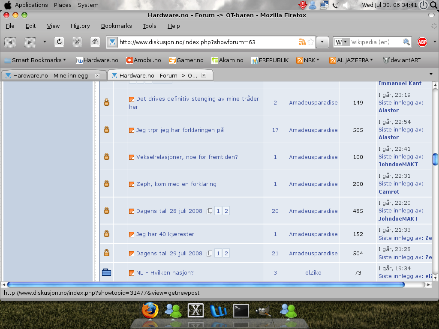Open the Places panel menu
Image resolution: width=439 pixels, height=329 pixels.
(x=63, y=5)
